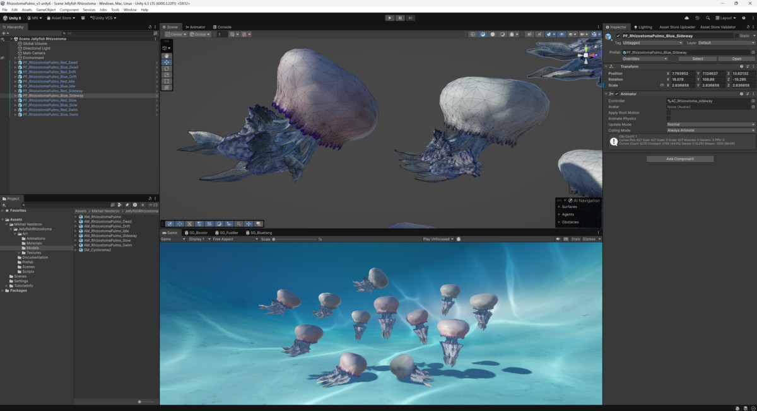The height and width of the screenshot is (411, 757).
Task: Click the Mute Audio icon in Game view
Action: click(558, 239)
